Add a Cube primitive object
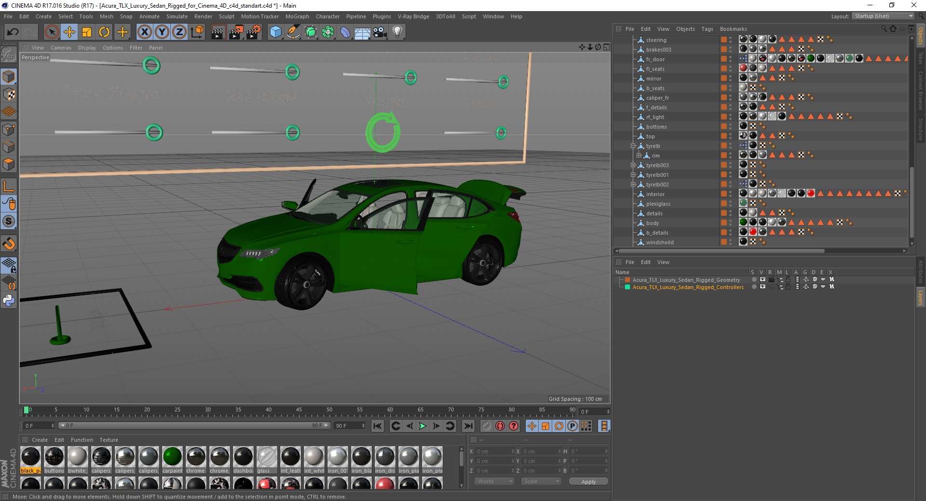Image resolution: width=926 pixels, height=501 pixels. point(275,32)
